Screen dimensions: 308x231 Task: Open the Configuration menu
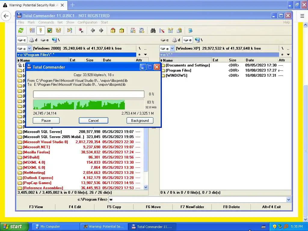tap(88, 22)
